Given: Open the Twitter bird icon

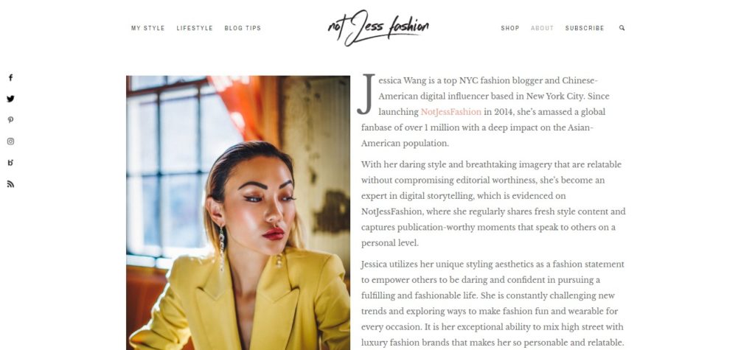Looking at the screenshot, I should [x=10, y=99].
